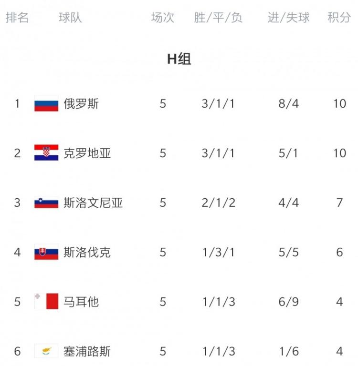Select the 斯洛文尼亚 team name
This screenshot has height=366, width=358.
(x=93, y=203)
